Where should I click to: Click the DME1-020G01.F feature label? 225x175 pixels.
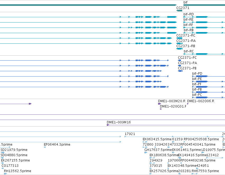coord(173,106)
